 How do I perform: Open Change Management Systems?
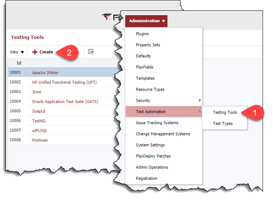tap(163, 134)
